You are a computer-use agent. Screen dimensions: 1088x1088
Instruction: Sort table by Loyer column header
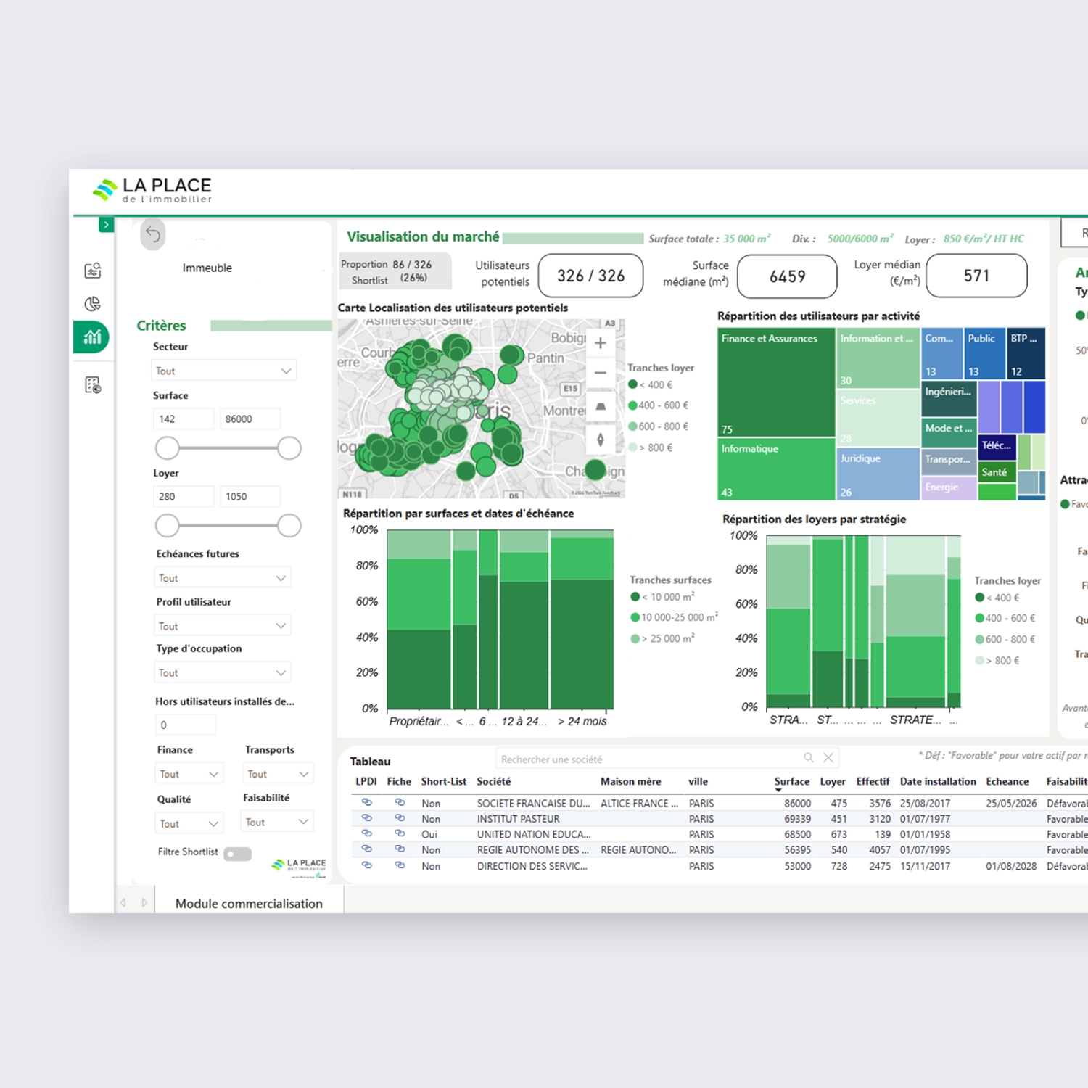coord(833,781)
